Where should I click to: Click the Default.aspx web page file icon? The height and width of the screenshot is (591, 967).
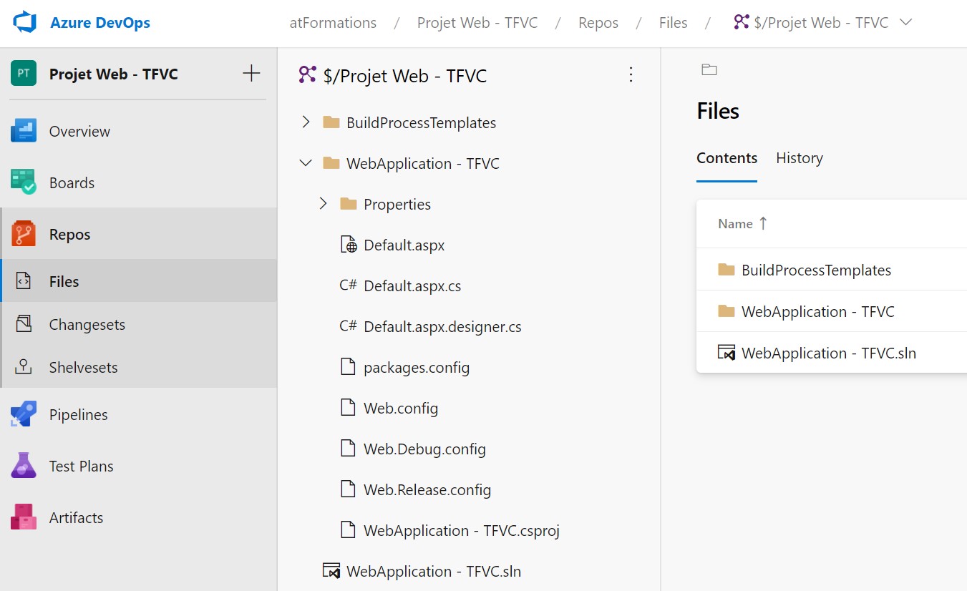[x=348, y=245]
